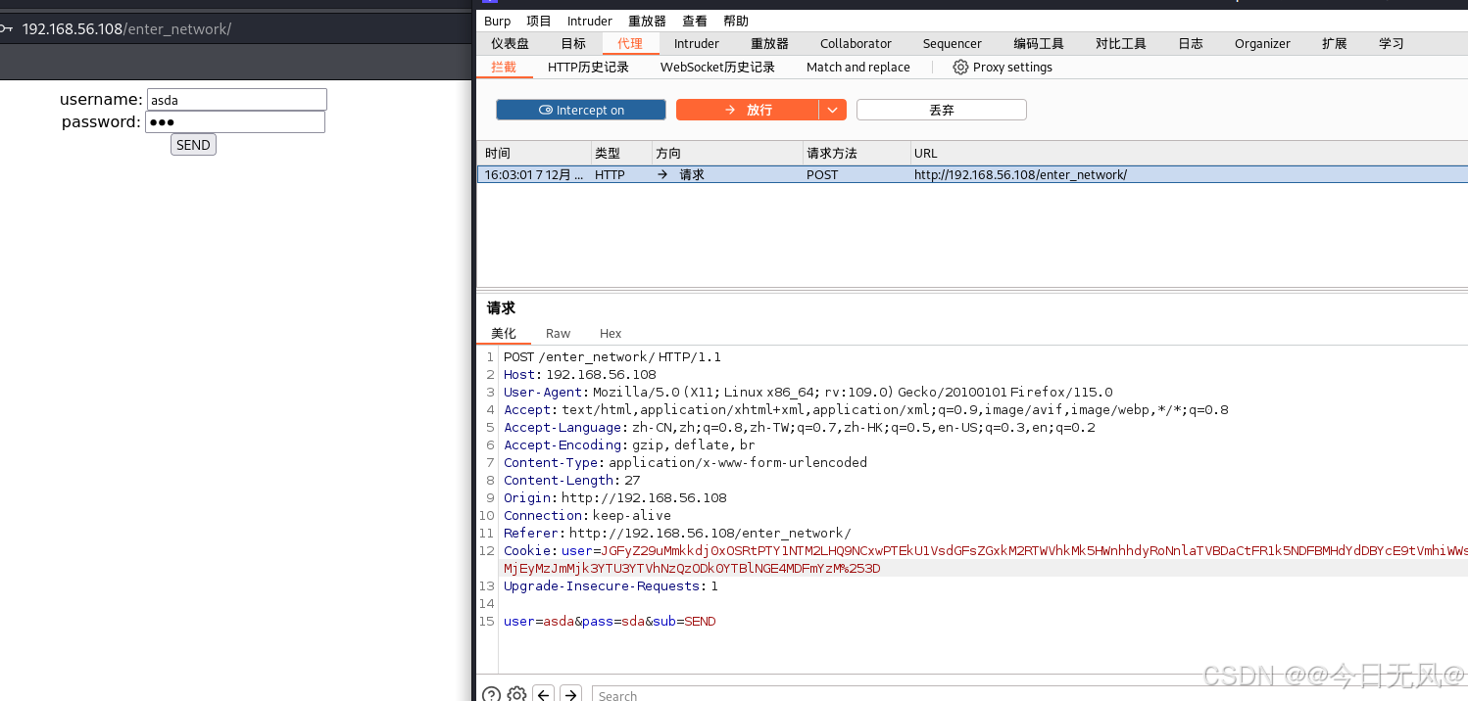1468x701 pixels.
Task: Select the 拦截 sub-tab
Action: [504, 68]
